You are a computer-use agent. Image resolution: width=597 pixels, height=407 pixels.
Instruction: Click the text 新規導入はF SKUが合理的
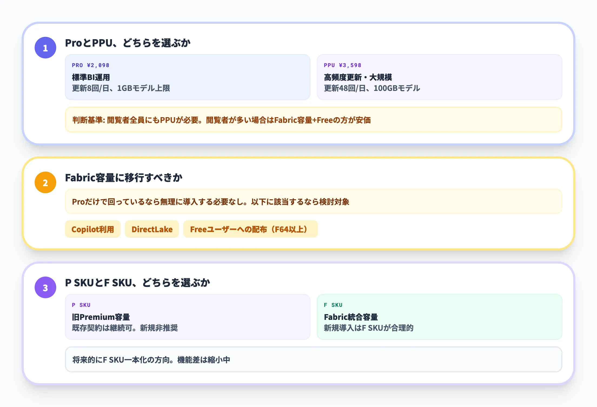click(x=369, y=328)
